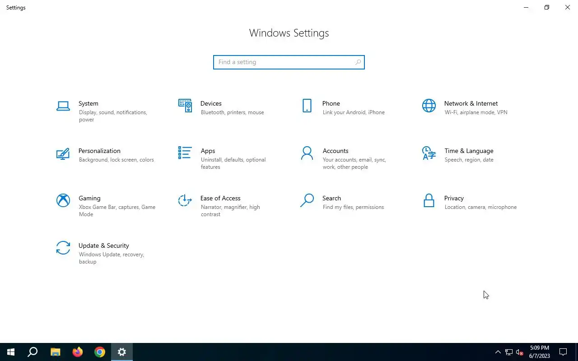The height and width of the screenshot is (361, 578).
Task: Show hidden system tray icons
Action: (498, 352)
